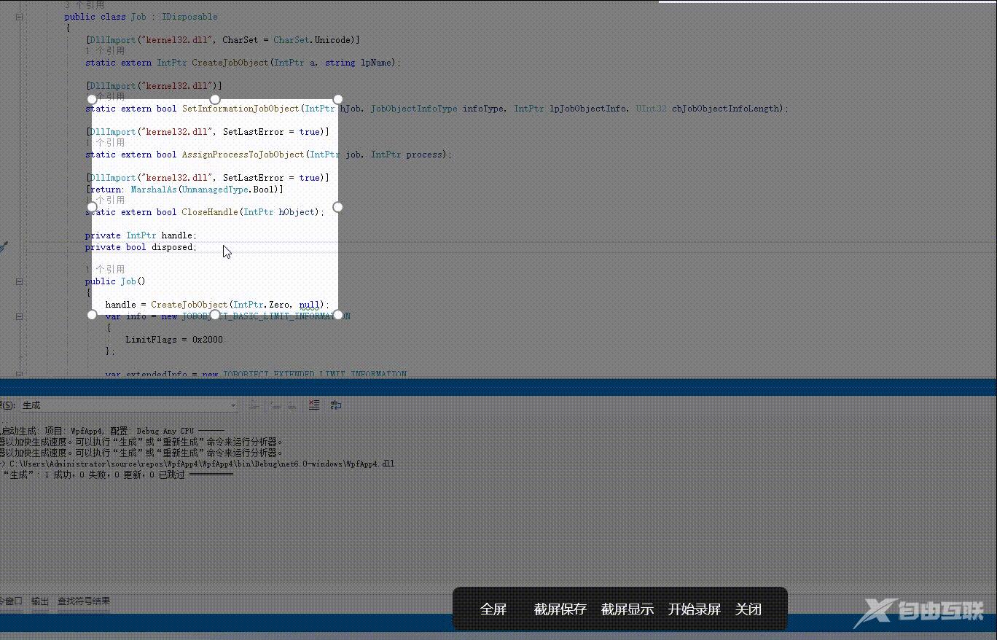Click the 全屏 fullscreen capture button

[x=493, y=609]
